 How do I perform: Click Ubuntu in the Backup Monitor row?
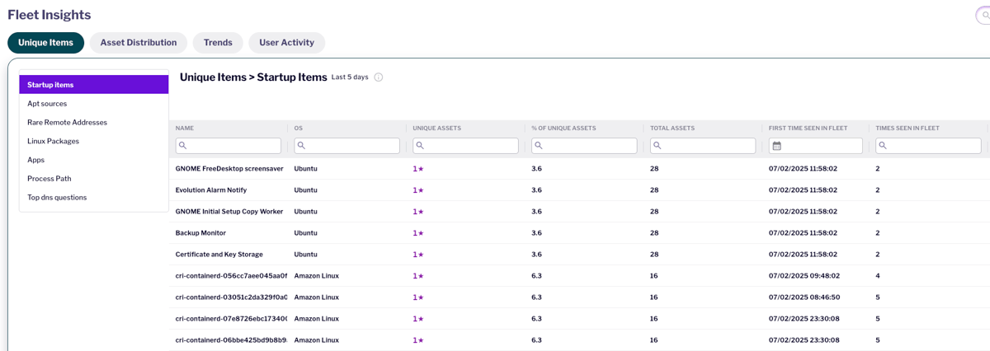306,233
